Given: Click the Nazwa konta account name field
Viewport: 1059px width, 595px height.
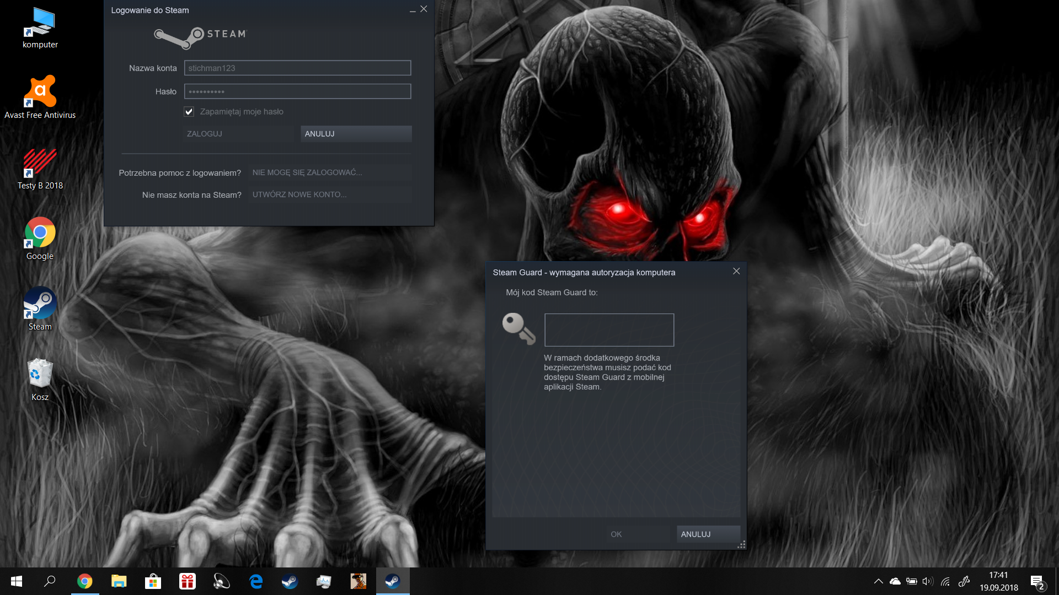Looking at the screenshot, I should click(x=297, y=68).
